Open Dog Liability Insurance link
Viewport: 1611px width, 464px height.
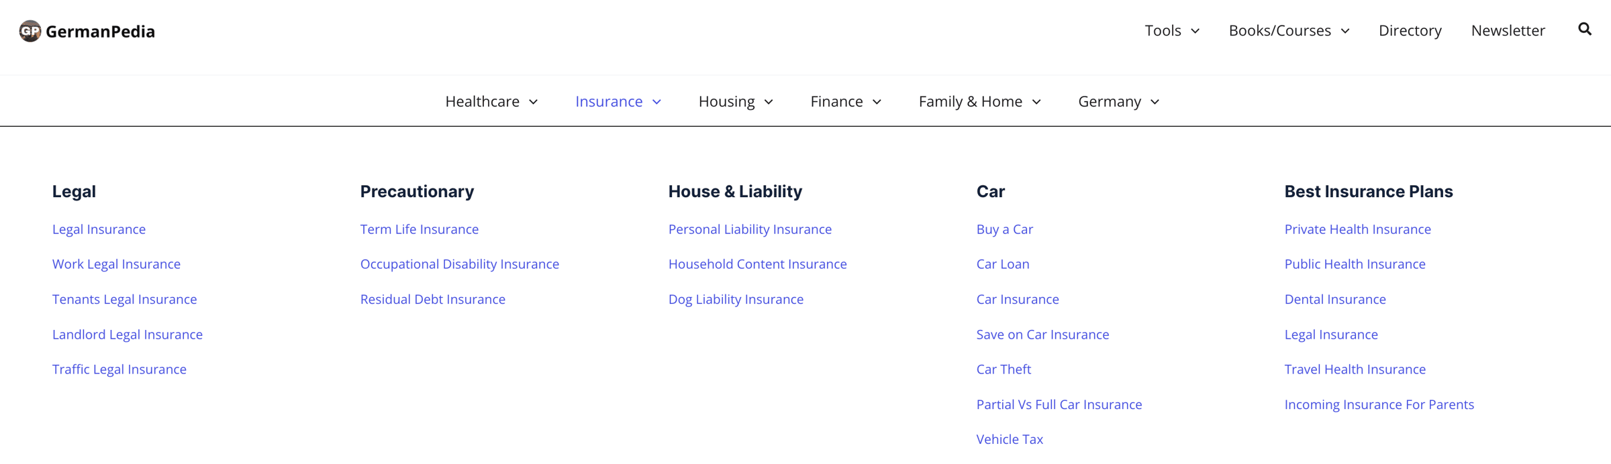coord(736,299)
